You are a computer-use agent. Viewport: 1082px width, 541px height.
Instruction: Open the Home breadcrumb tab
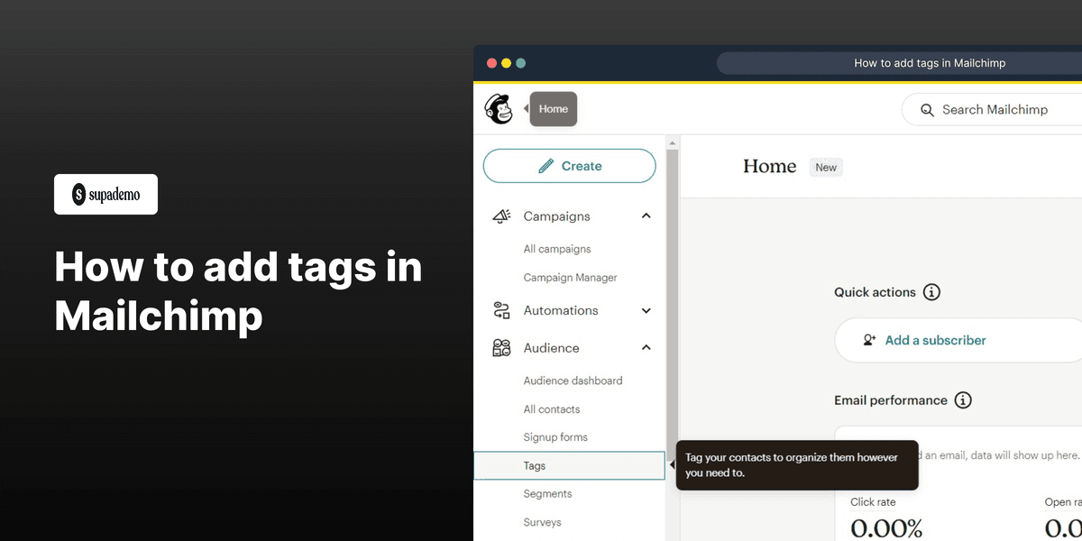tap(553, 108)
